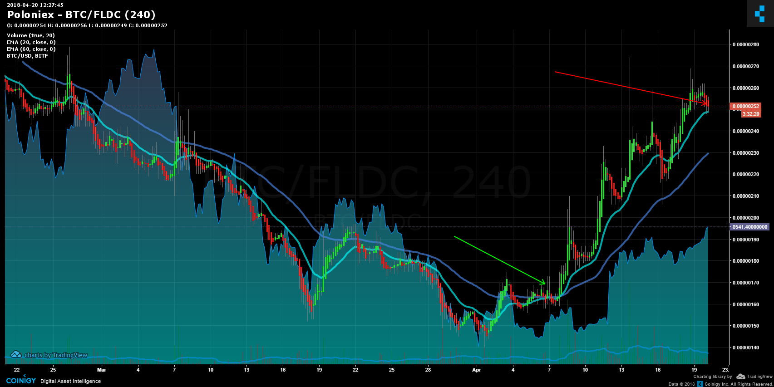Click the '19' label after Apr 16 on time axis
Image resolution: width=774 pixels, height=387 pixels.
pyautogui.click(x=694, y=370)
